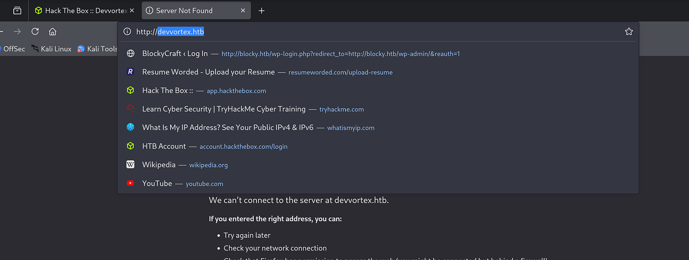Viewport: 689px width, 260px height.
Task: Click the TryHackMe cloud favicon
Action: point(130,109)
